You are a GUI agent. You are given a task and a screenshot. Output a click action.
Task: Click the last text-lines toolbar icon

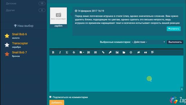152,52
